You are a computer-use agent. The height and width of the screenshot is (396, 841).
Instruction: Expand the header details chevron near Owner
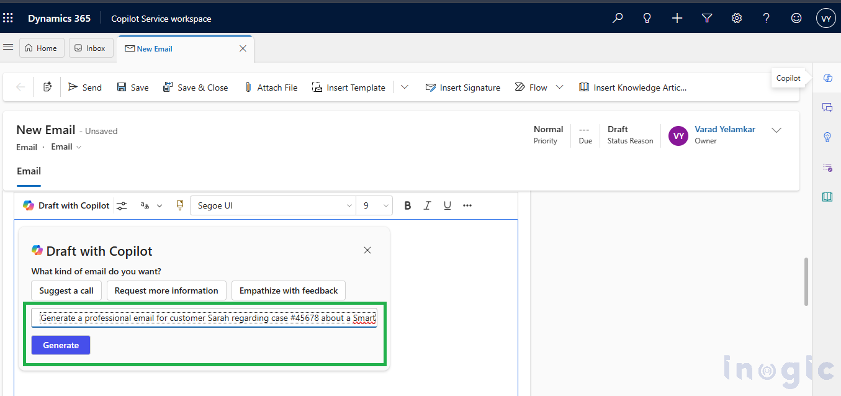pos(776,130)
